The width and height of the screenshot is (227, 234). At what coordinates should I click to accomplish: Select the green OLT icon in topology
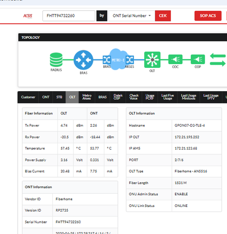point(152,60)
